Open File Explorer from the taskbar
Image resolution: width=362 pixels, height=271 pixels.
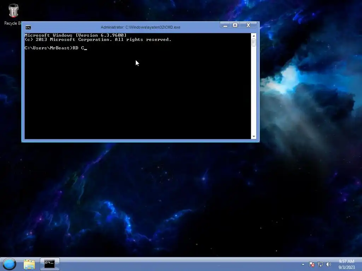pyautogui.click(x=29, y=264)
